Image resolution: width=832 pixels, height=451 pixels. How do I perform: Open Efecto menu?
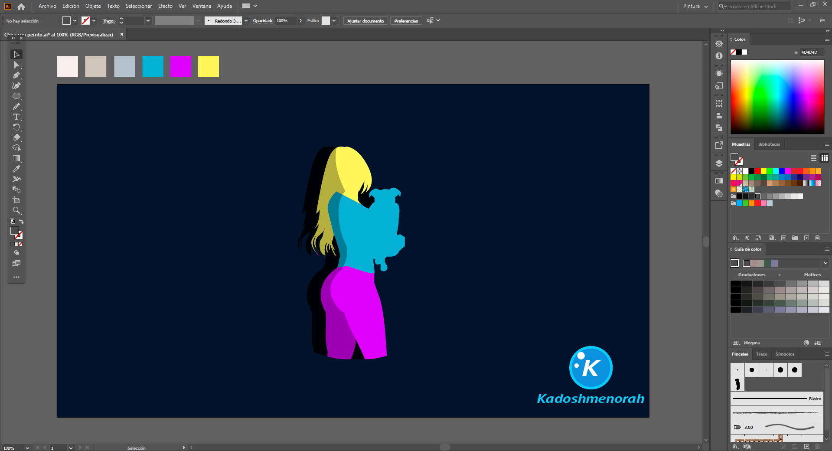point(165,6)
